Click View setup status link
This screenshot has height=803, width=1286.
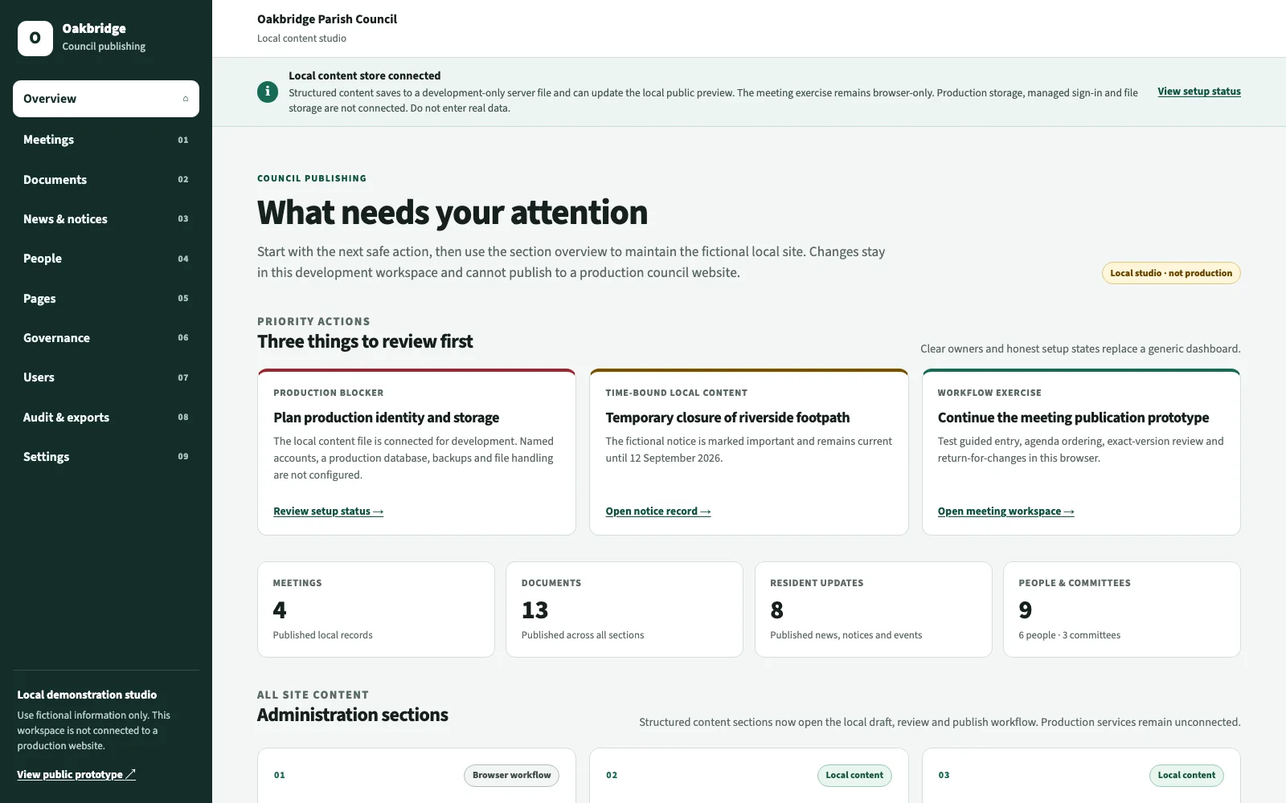coord(1199,92)
